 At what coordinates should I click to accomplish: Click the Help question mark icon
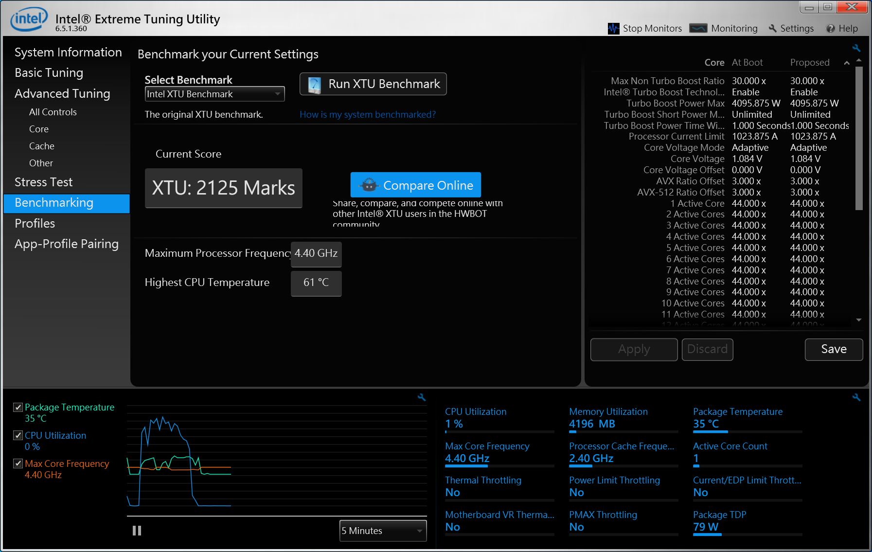click(x=831, y=29)
